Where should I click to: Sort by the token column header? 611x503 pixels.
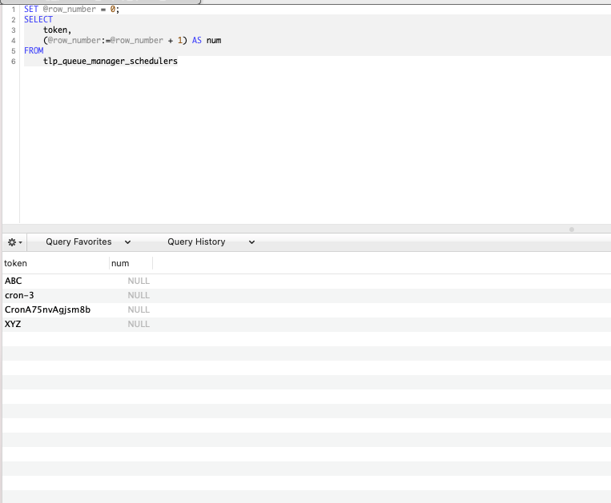(x=56, y=263)
